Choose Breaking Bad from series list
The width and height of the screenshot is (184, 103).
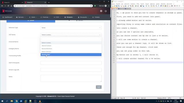pos(71,55)
